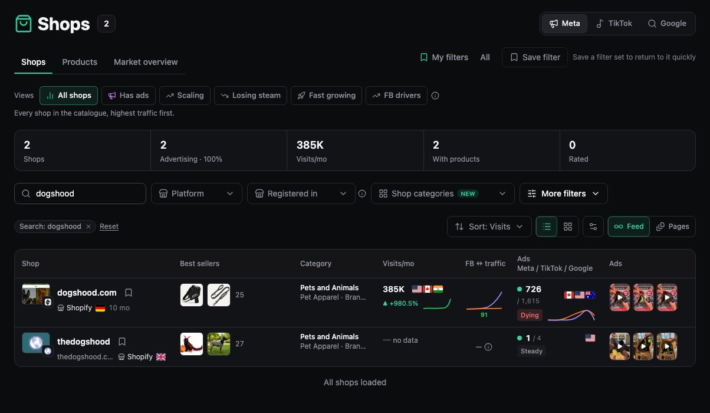
Task: Open the Products tab
Action: point(80,62)
